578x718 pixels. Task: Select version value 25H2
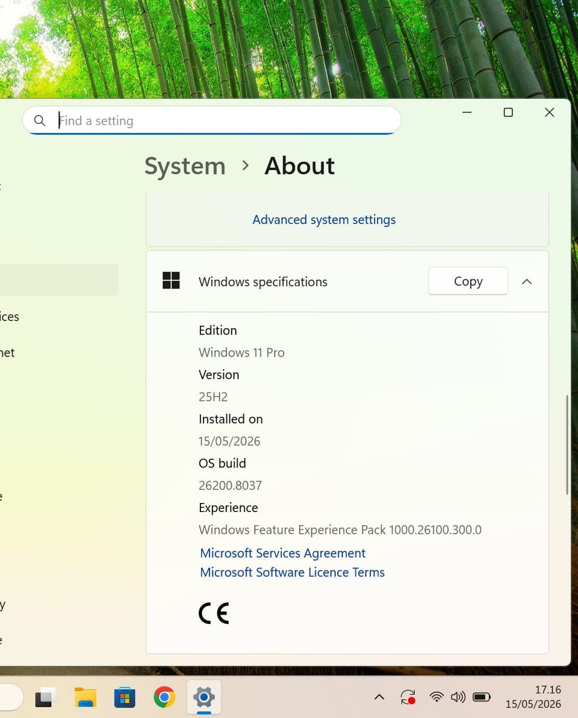coord(213,396)
